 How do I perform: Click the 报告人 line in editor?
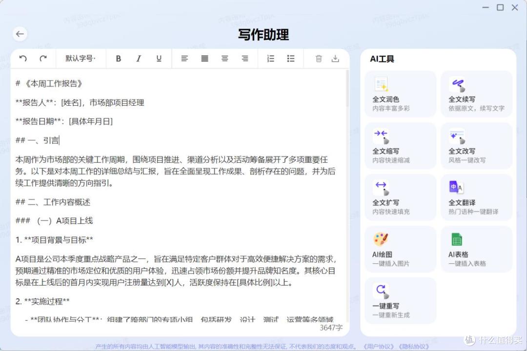[80, 102]
